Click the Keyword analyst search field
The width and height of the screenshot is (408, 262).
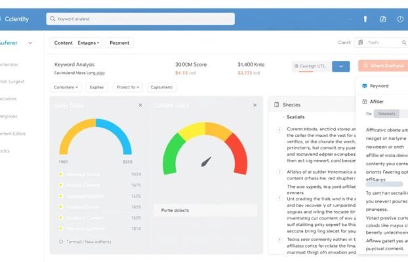(x=140, y=19)
